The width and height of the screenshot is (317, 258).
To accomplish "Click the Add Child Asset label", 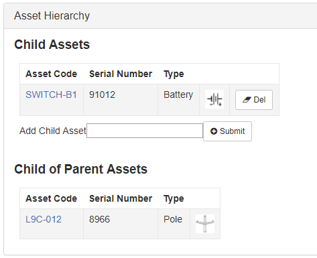I will tap(53, 131).
